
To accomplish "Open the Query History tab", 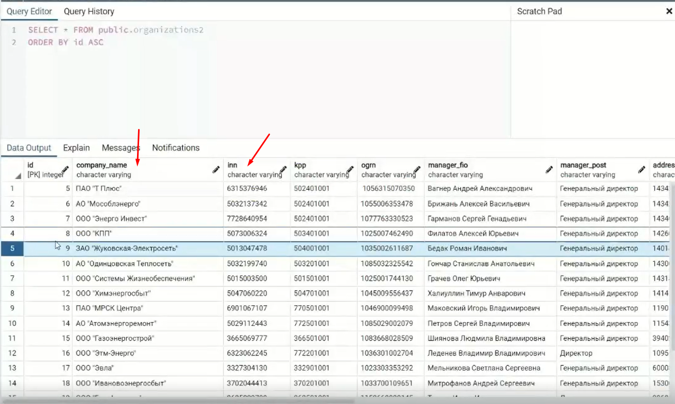I will tap(89, 11).
